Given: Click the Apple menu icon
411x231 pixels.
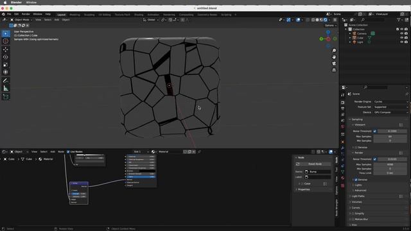Looking at the screenshot, I should 5,3.
